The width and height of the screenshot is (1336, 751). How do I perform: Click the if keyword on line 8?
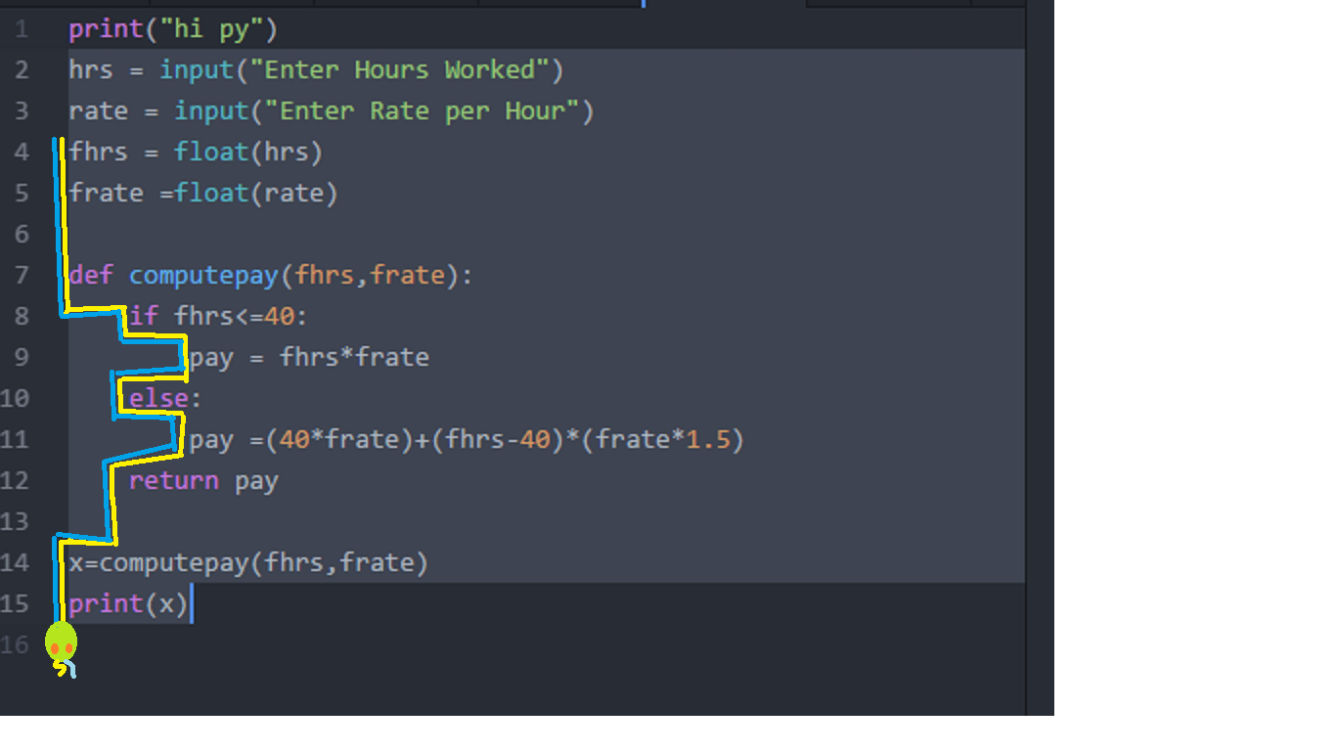(144, 316)
